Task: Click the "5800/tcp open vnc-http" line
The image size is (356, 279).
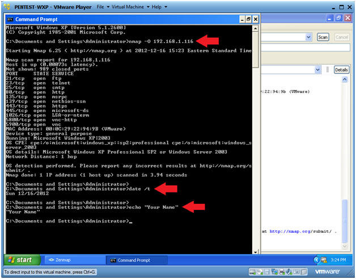Action: (x=41, y=120)
